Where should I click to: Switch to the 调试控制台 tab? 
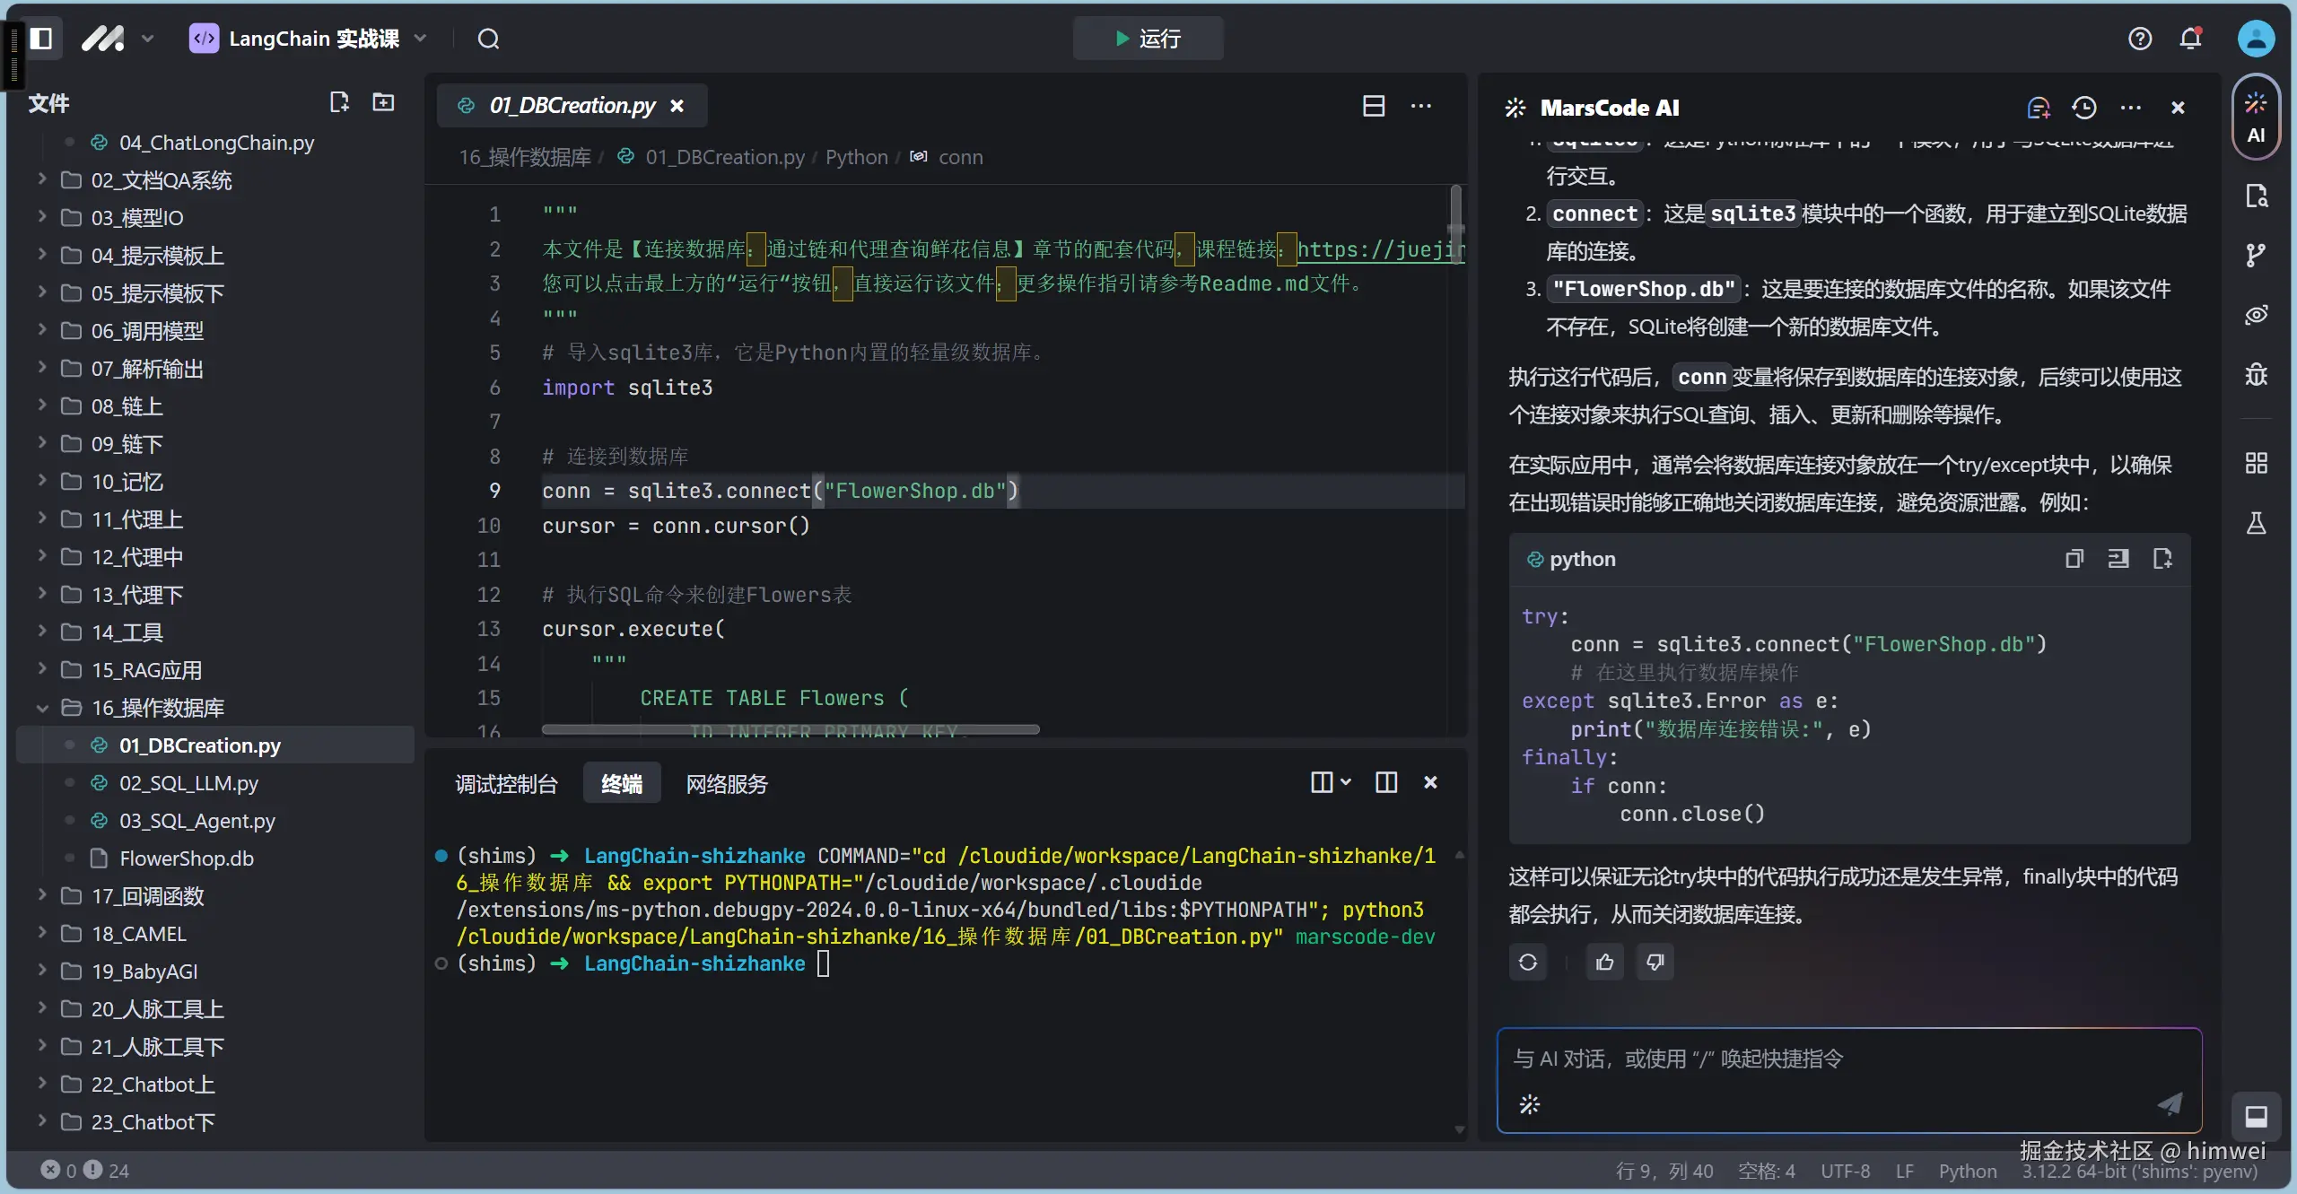coord(506,784)
